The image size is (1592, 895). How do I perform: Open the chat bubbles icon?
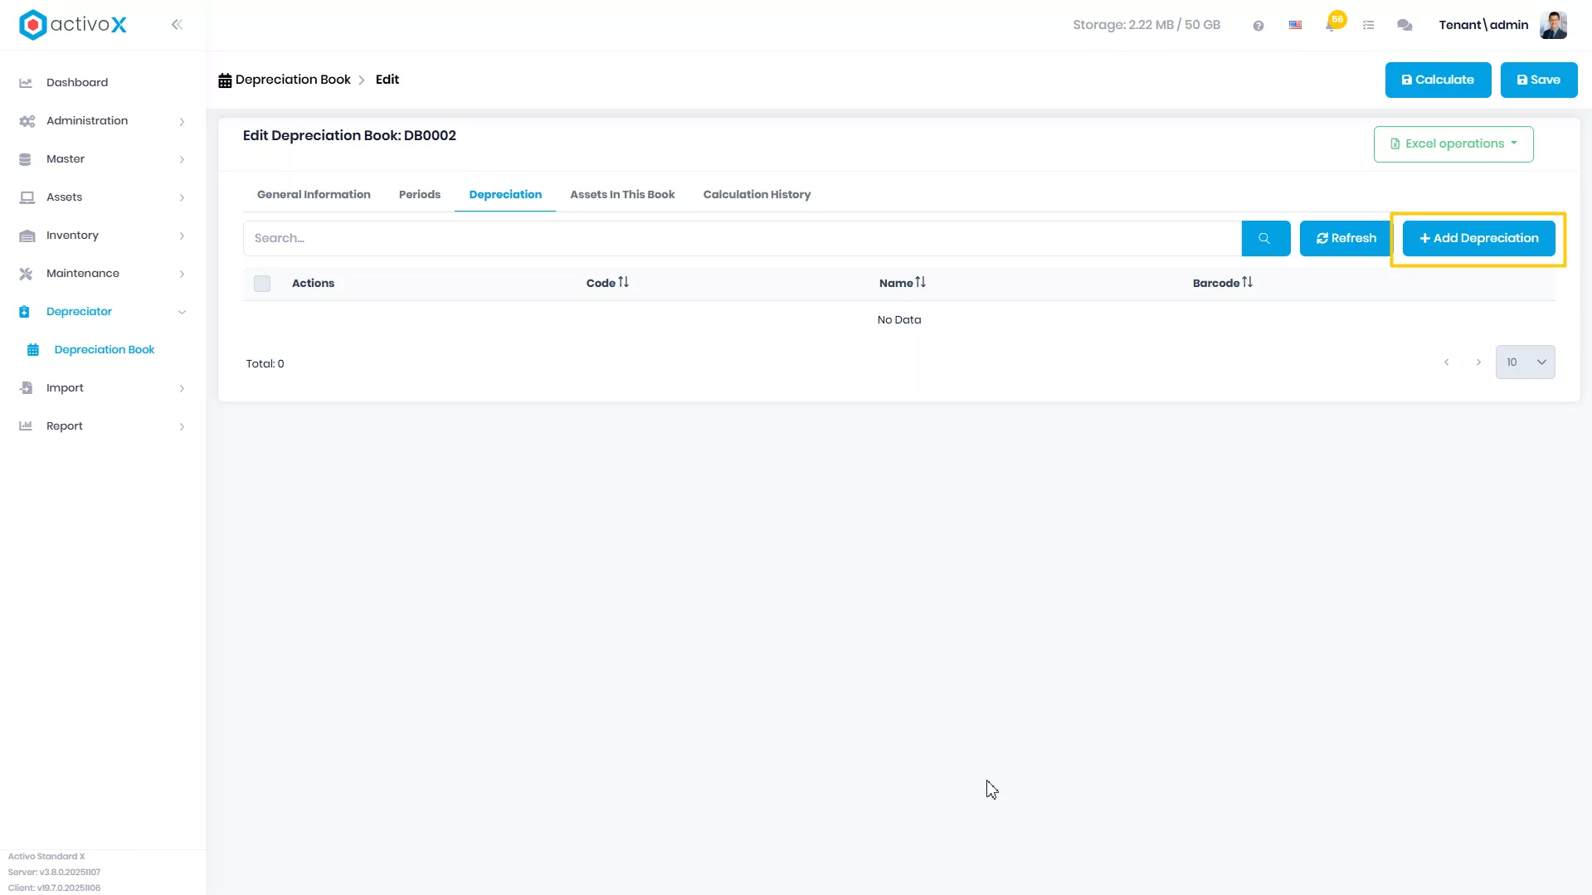(x=1405, y=26)
